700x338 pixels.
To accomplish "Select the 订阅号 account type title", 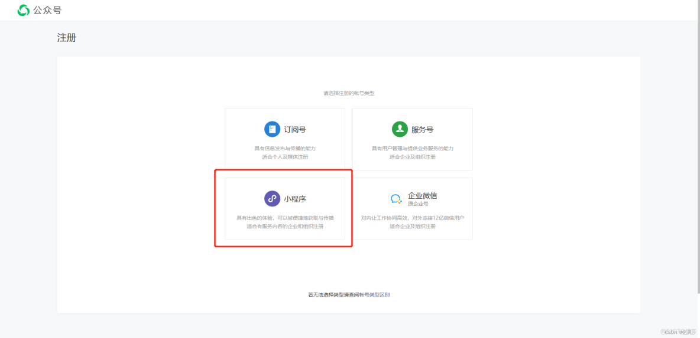I will tap(295, 130).
